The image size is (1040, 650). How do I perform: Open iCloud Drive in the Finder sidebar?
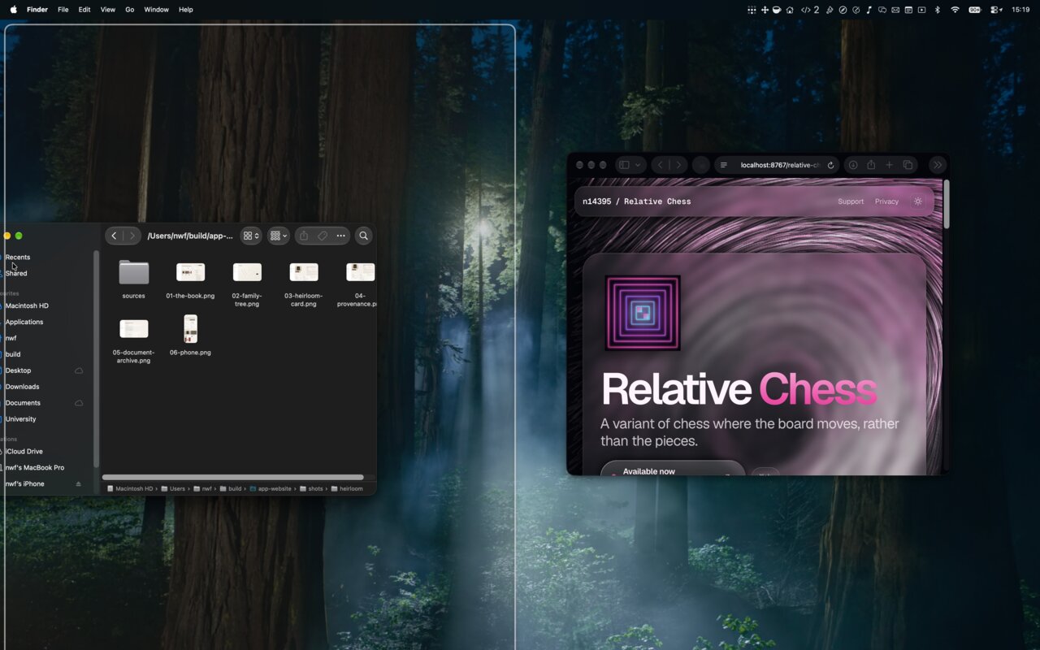tap(24, 452)
